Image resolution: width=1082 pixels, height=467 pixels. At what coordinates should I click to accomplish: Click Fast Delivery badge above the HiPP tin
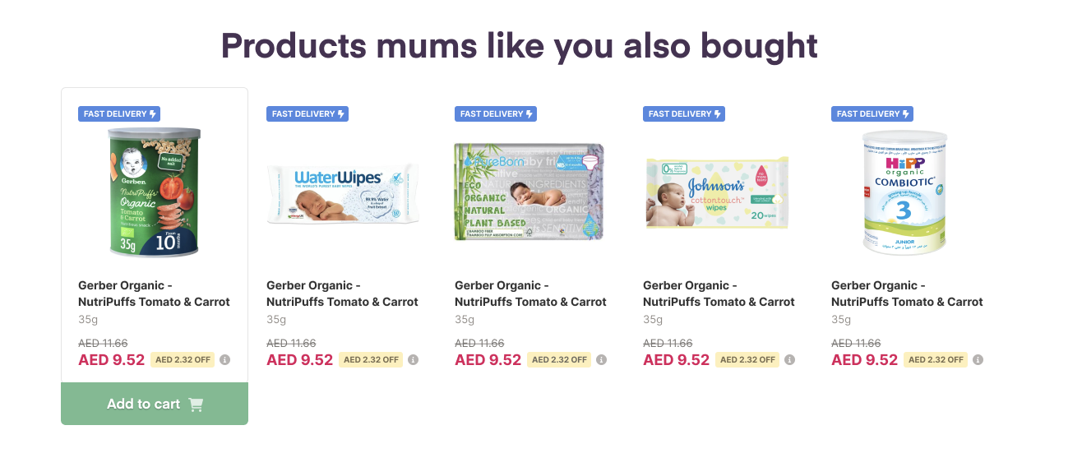pyautogui.click(x=872, y=113)
